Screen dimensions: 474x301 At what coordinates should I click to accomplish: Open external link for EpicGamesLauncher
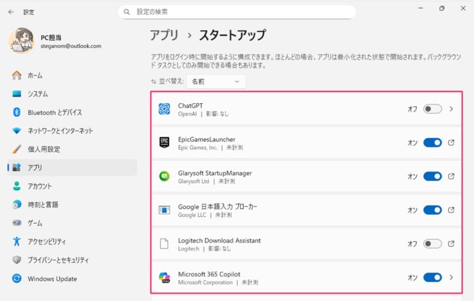click(x=452, y=143)
